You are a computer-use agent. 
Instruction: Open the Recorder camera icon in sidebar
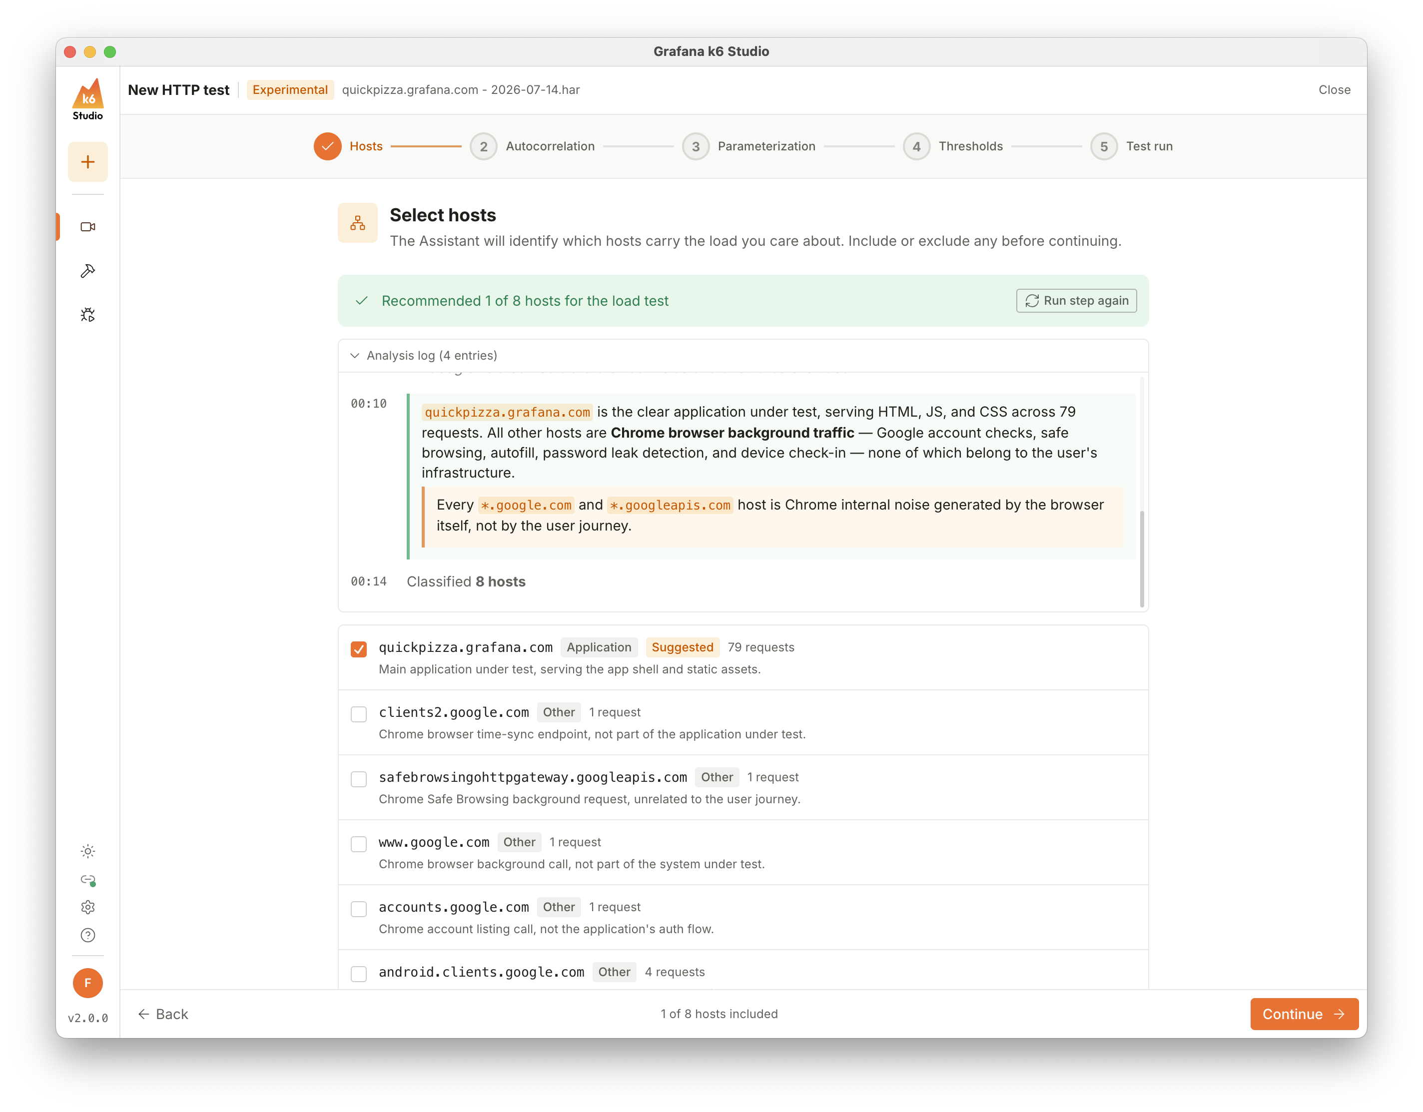click(x=87, y=227)
